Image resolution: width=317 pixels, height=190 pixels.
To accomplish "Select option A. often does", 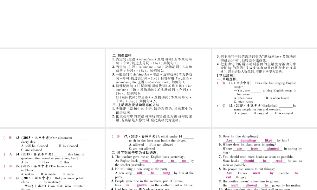I will coord(243,98).
